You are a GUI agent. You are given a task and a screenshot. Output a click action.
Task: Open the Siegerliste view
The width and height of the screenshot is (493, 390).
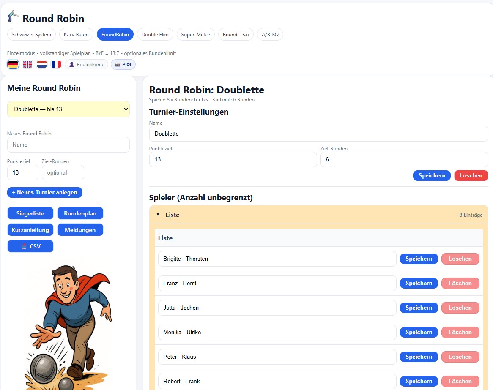(x=30, y=213)
